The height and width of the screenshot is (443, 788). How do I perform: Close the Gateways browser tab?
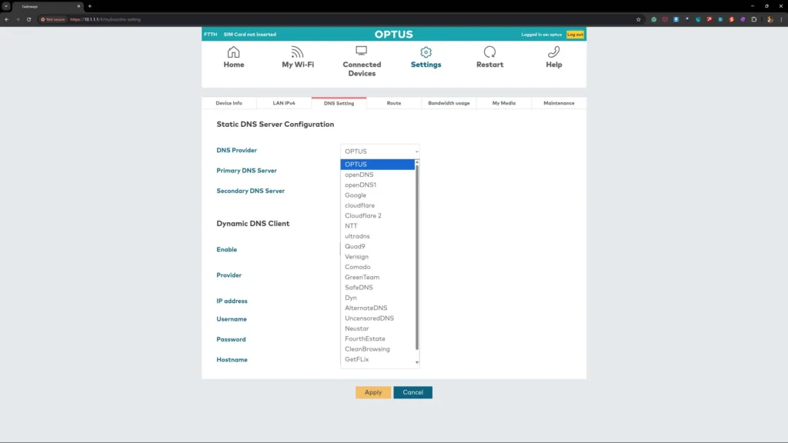click(79, 6)
